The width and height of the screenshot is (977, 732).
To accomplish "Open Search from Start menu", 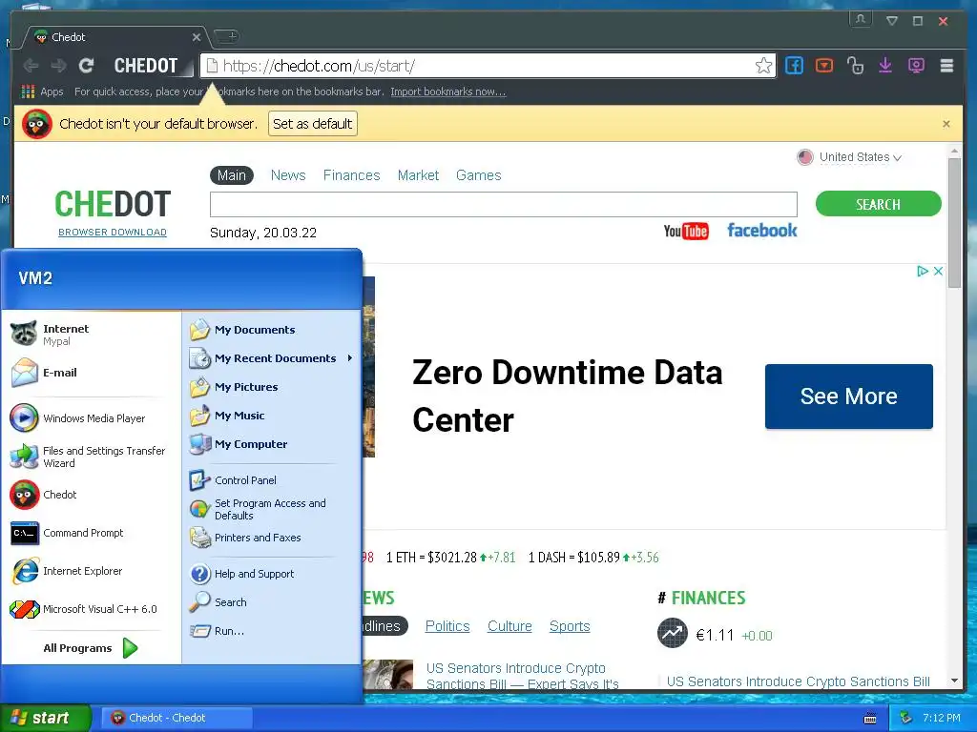I will pos(272,602).
